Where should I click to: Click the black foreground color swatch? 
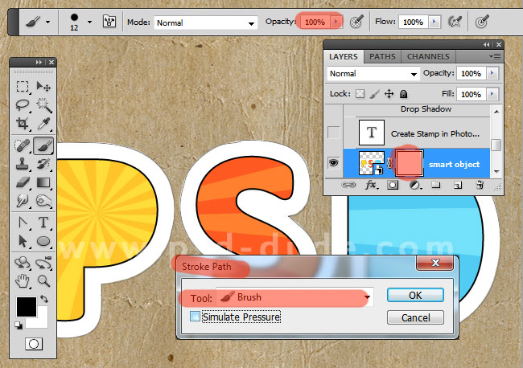click(x=27, y=307)
